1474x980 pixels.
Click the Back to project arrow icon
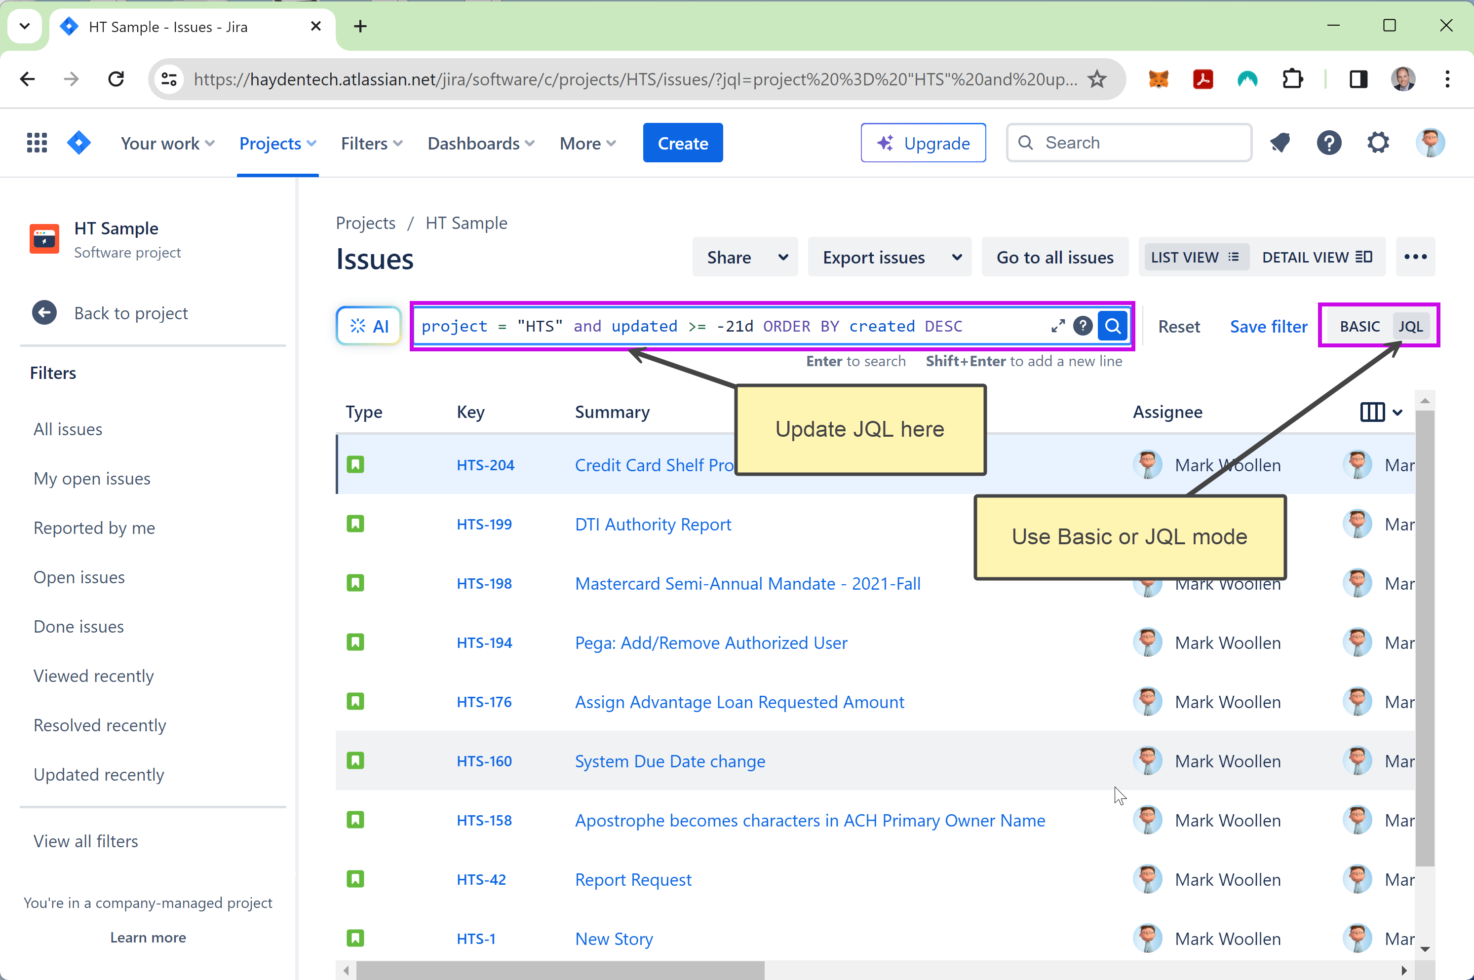(44, 313)
